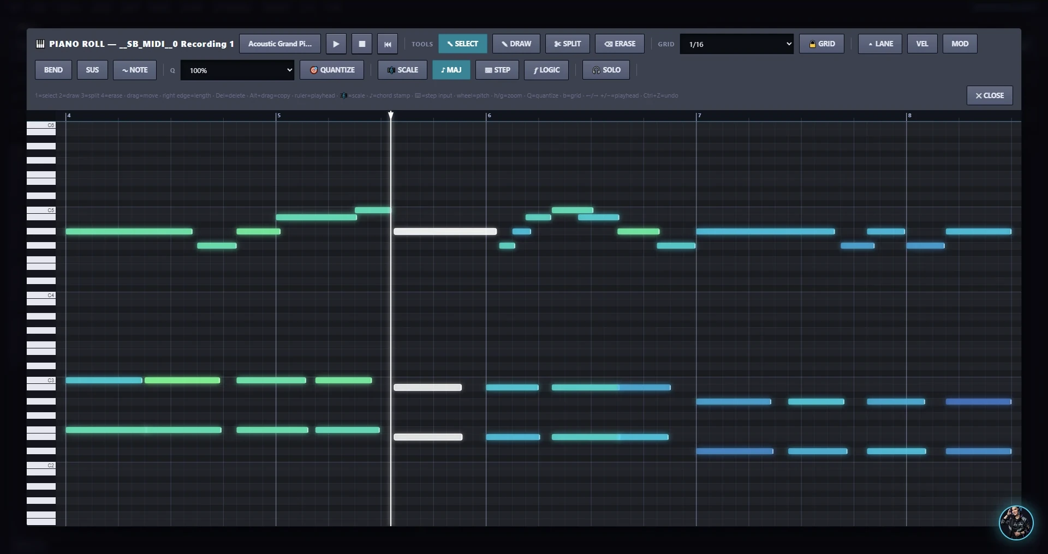
Task: Rewind to start with the skip-back button
Action: click(x=387, y=44)
